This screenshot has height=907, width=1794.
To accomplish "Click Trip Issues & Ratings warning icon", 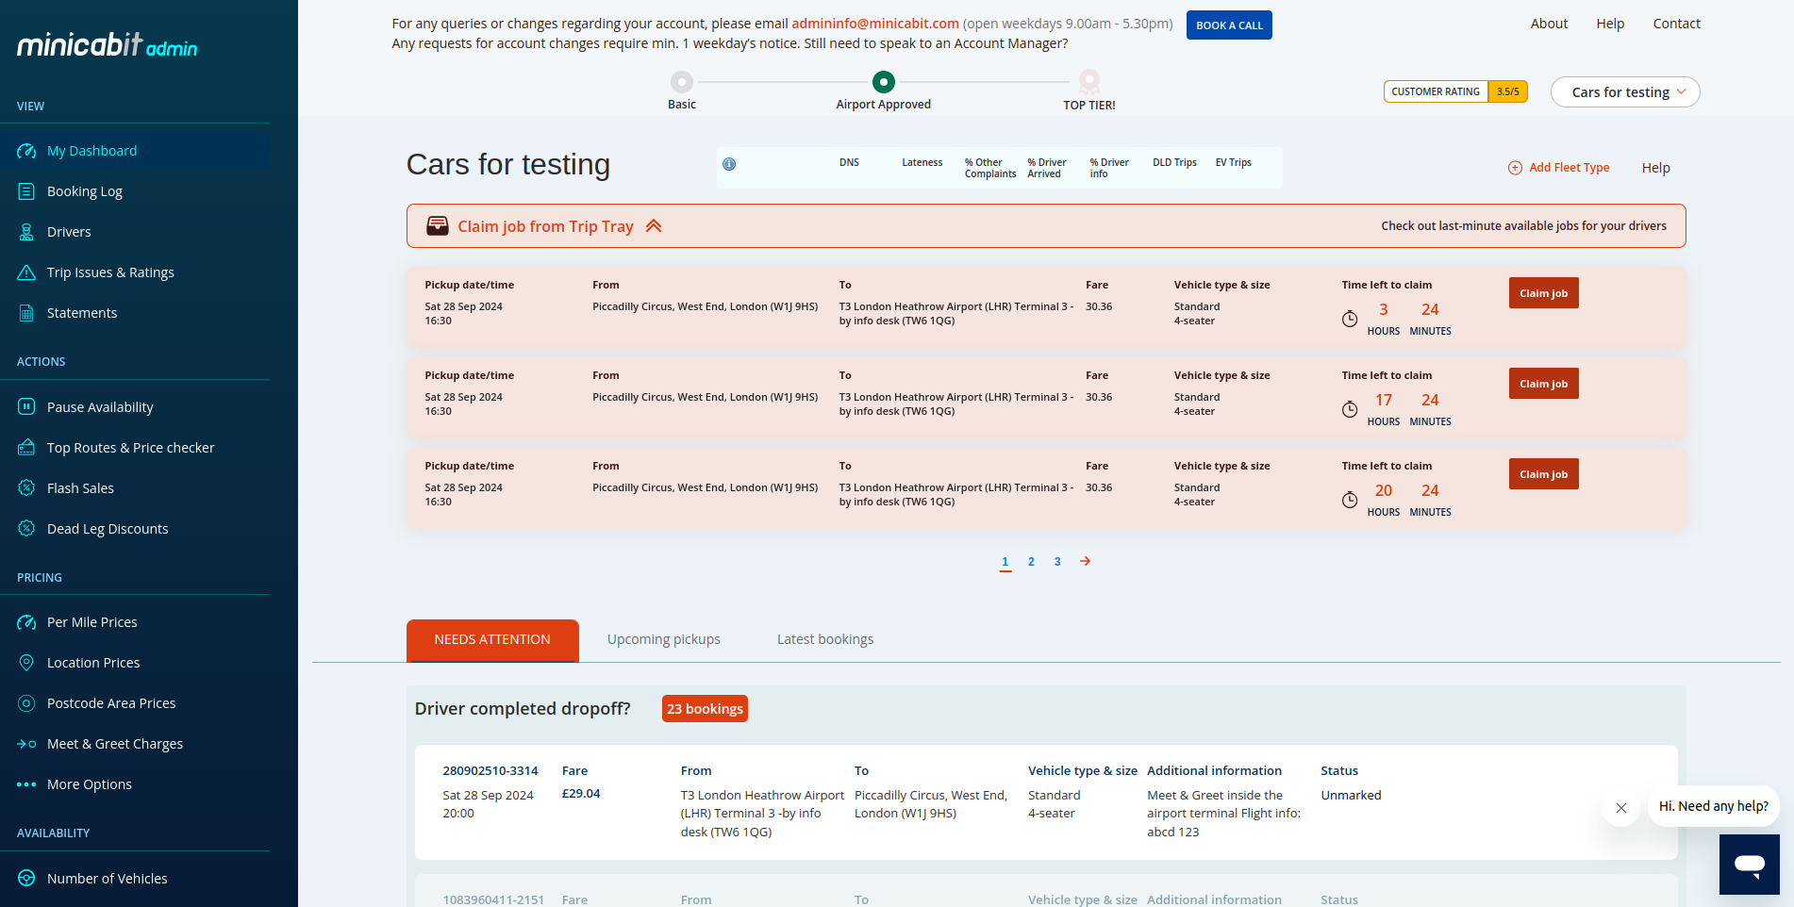I will [26, 272].
